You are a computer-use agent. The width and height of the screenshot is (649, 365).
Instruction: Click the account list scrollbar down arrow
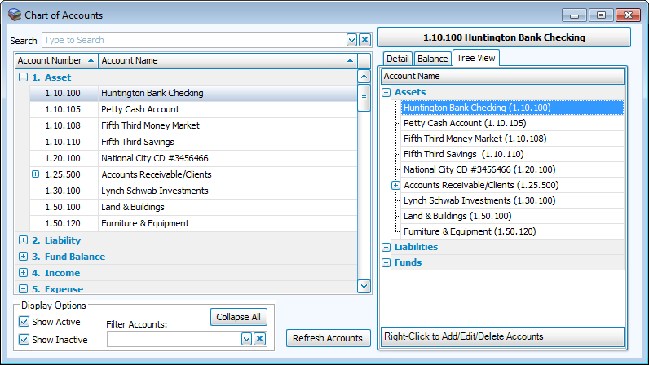[x=364, y=286]
